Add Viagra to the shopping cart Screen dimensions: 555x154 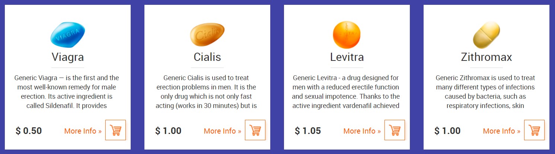[115, 130]
